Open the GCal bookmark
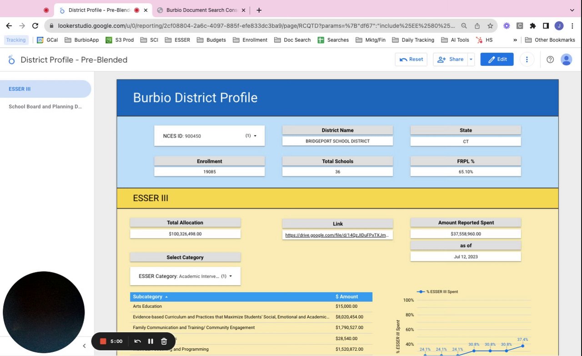This screenshot has height=356, width=582. 47,40
